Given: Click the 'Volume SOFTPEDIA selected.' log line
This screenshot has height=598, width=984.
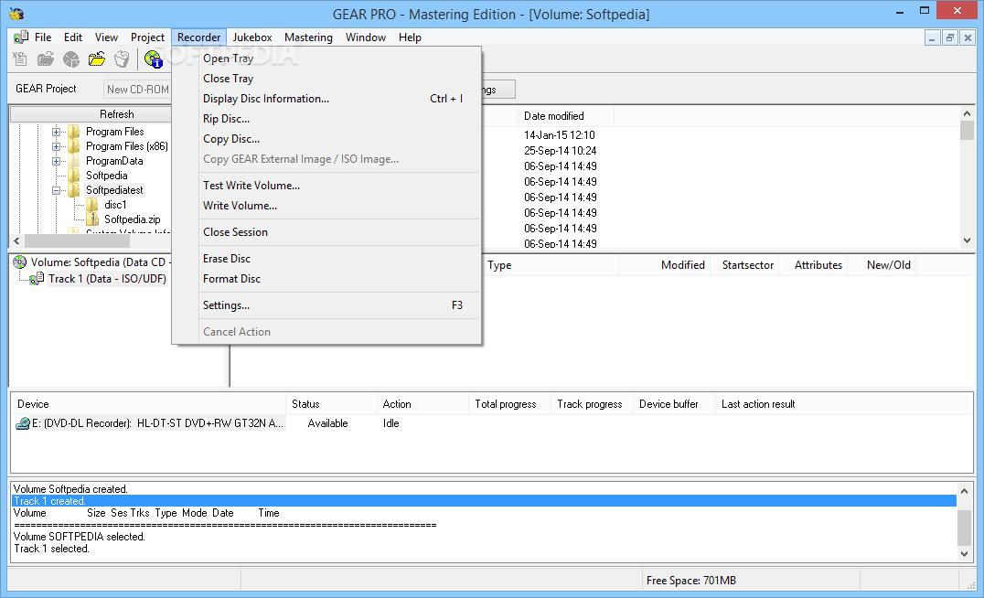Looking at the screenshot, I should 79,537.
